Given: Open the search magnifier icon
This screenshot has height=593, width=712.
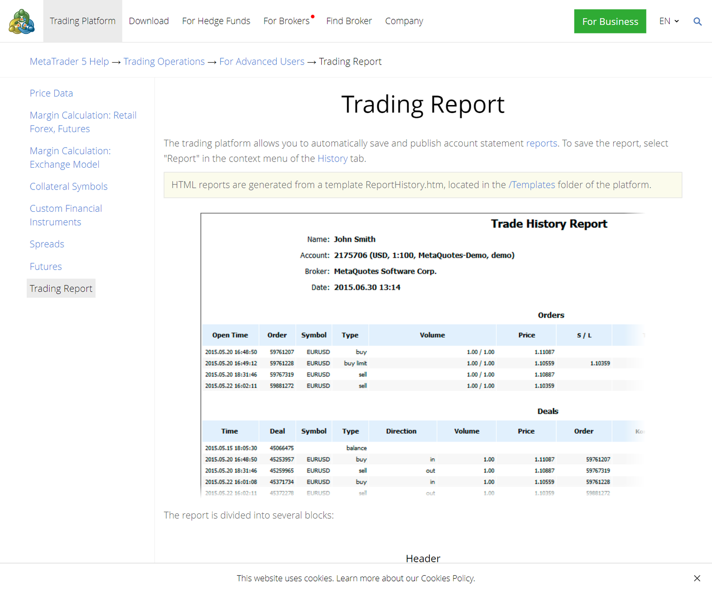Looking at the screenshot, I should pyautogui.click(x=697, y=21).
